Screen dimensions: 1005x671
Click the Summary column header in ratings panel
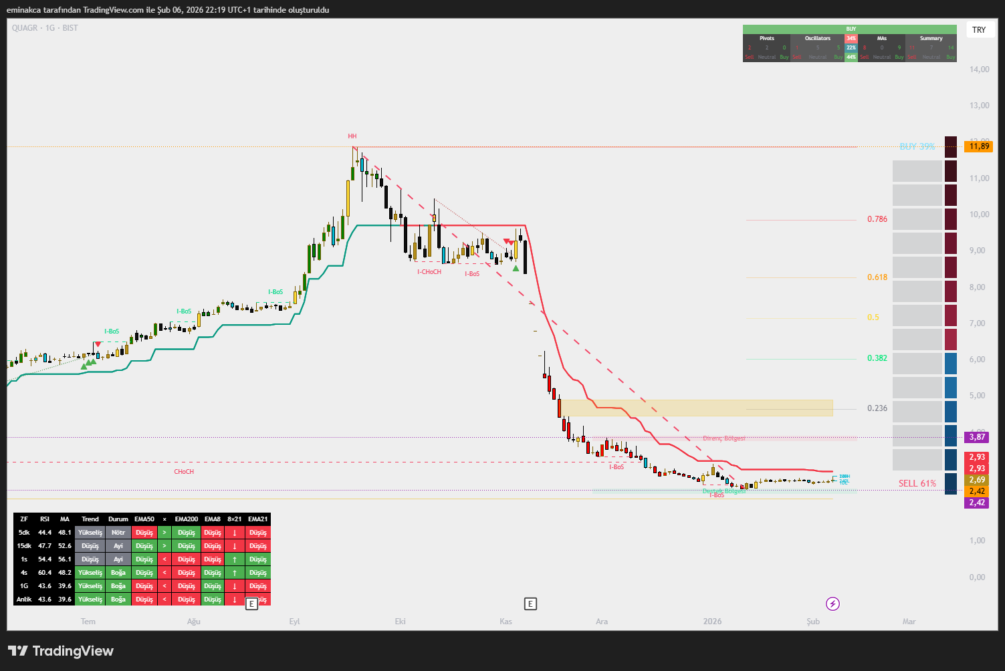(931, 39)
